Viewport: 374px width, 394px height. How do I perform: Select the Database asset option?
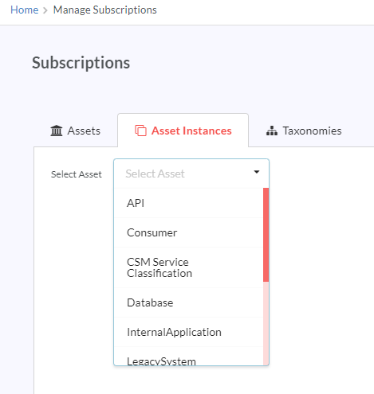tap(189, 302)
